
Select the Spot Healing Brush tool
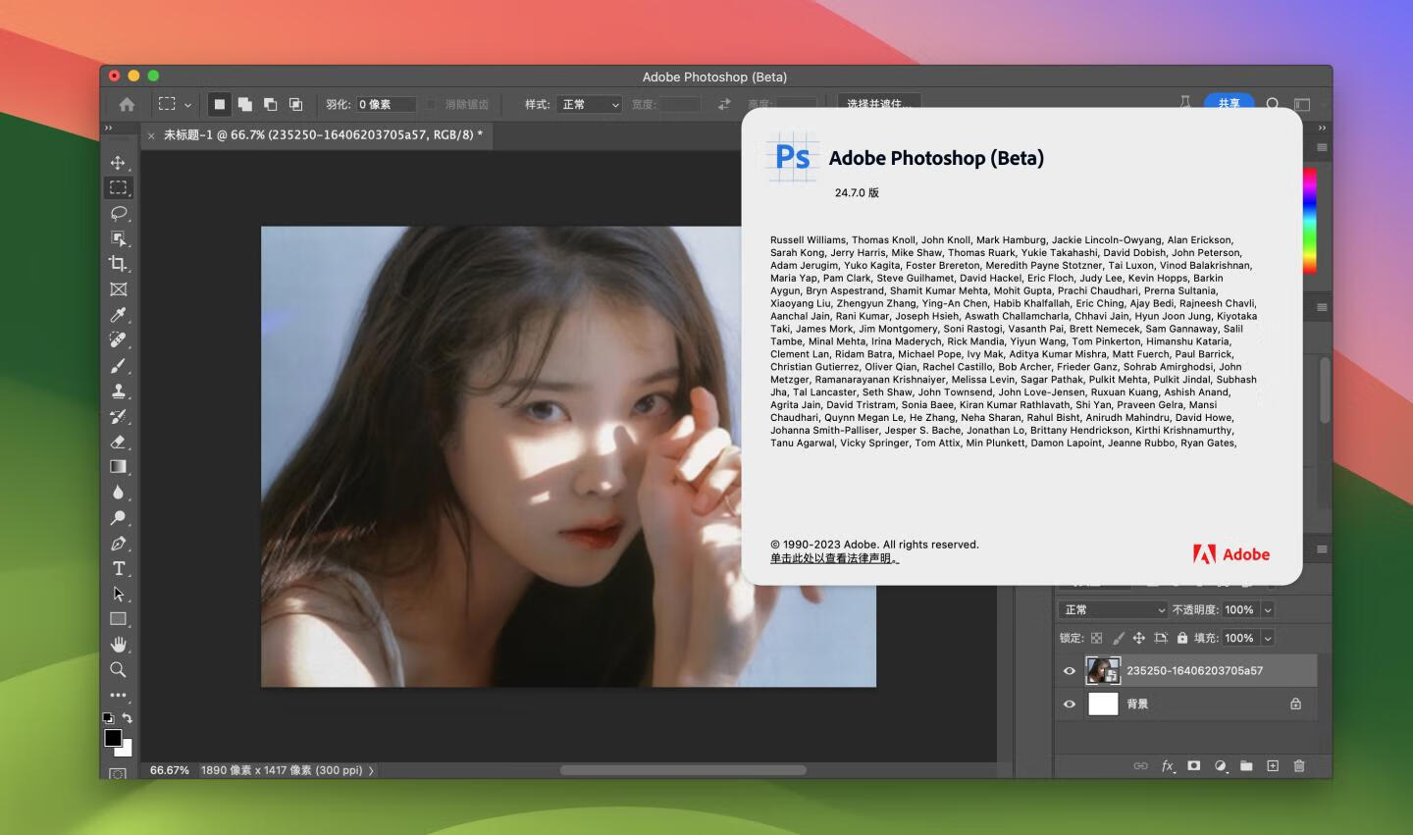click(x=118, y=340)
